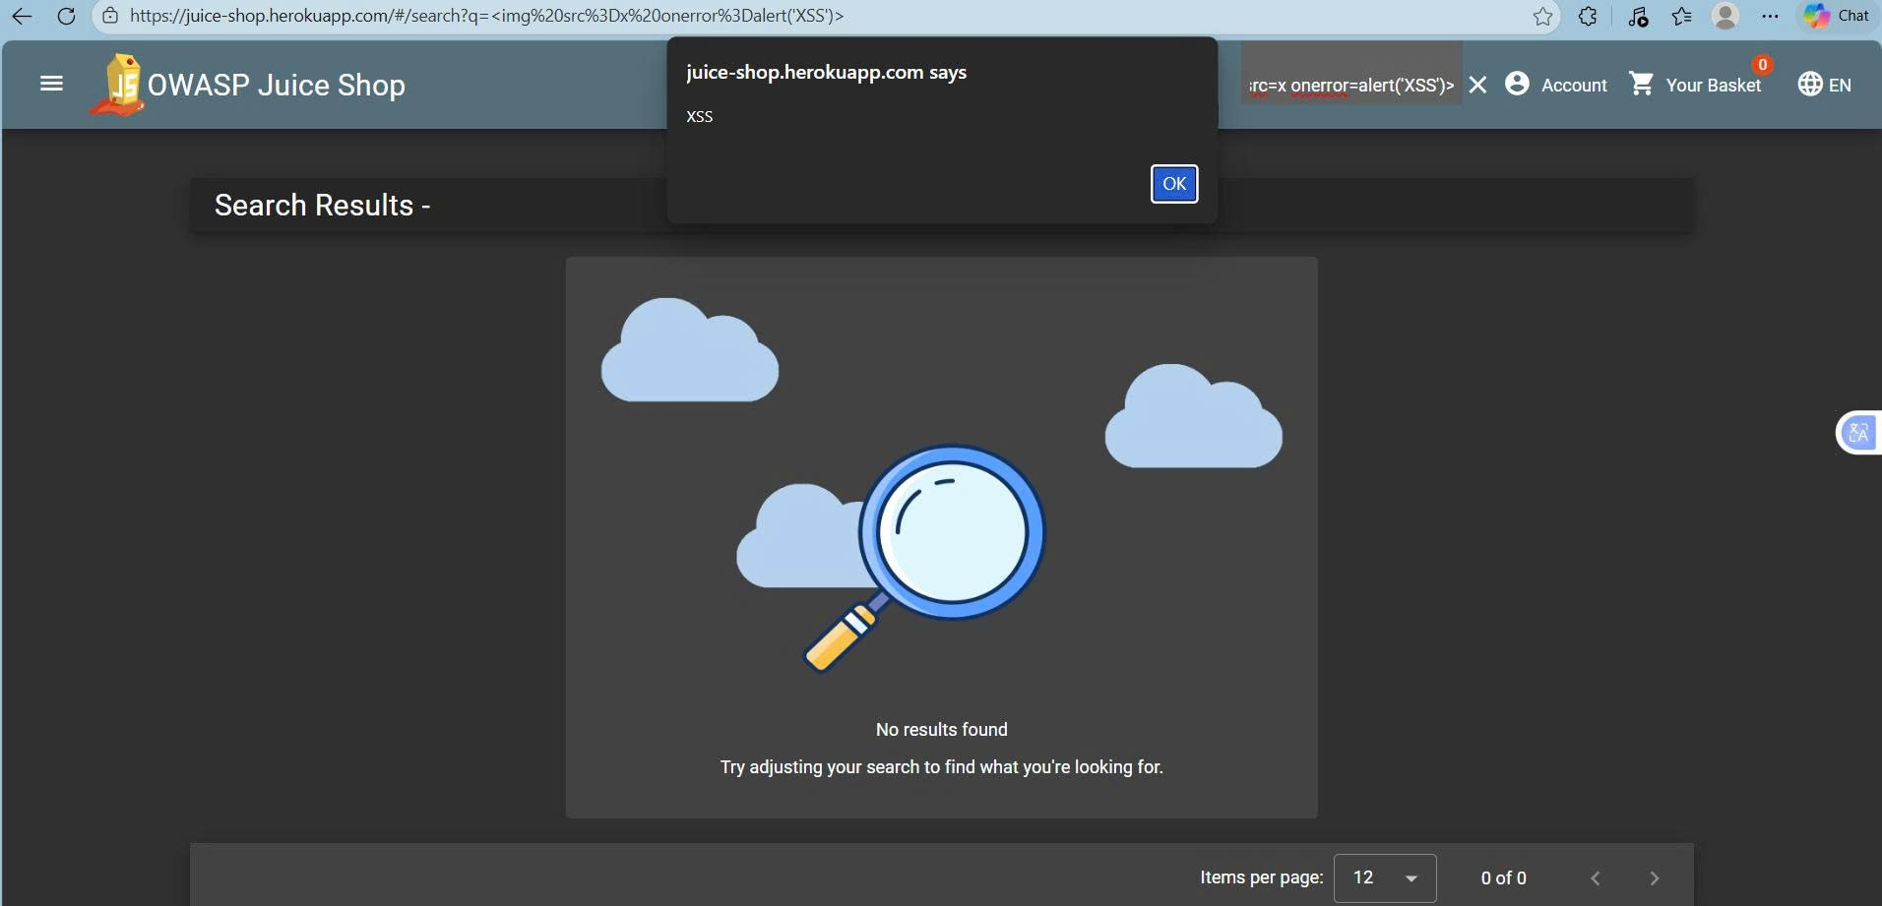Go to next page of results
1882x906 pixels.
point(1654,878)
